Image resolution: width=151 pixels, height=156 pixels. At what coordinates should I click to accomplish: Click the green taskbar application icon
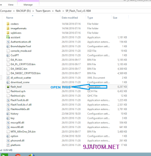(5, 155)
